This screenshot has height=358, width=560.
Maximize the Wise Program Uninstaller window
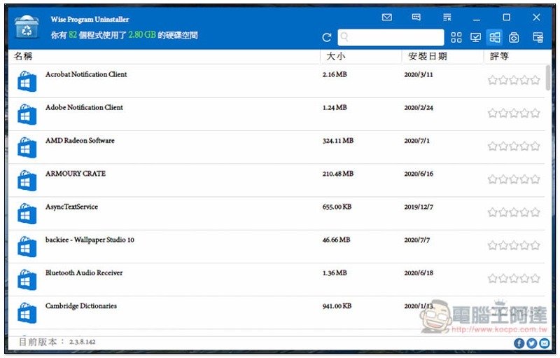(x=506, y=17)
